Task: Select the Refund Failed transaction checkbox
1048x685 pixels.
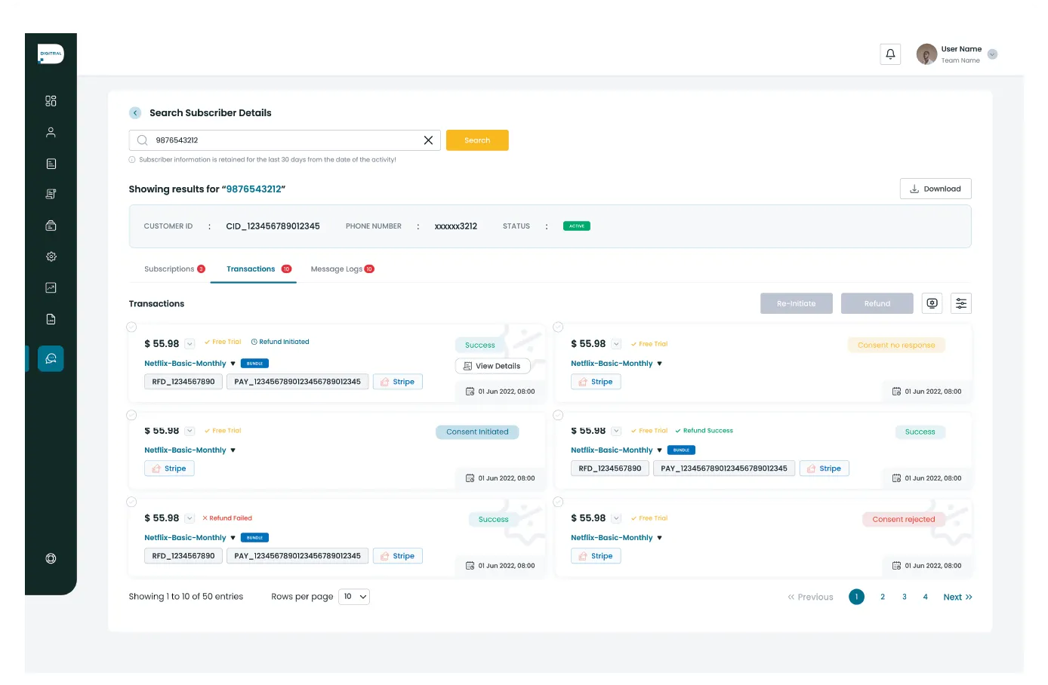Action: point(131,502)
